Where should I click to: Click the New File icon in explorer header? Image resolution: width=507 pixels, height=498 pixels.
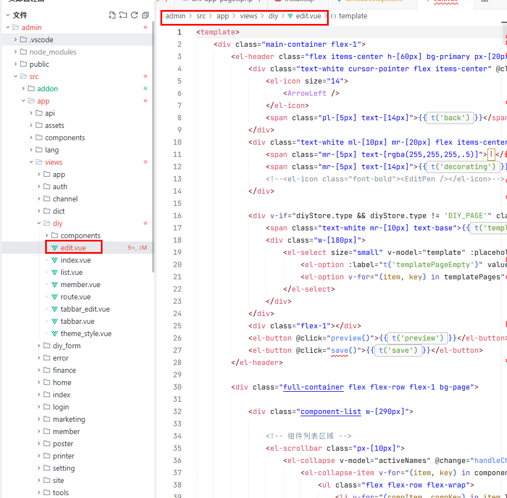[x=112, y=15]
